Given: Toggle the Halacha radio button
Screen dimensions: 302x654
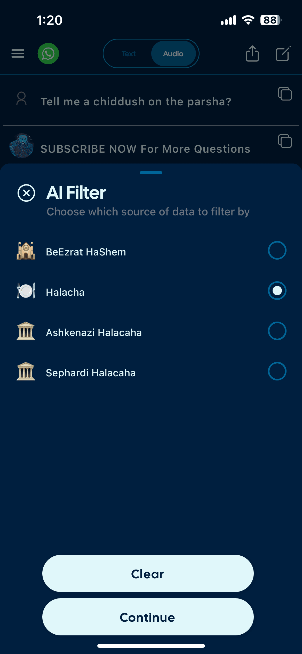Looking at the screenshot, I should pyautogui.click(x=277, y=291).
